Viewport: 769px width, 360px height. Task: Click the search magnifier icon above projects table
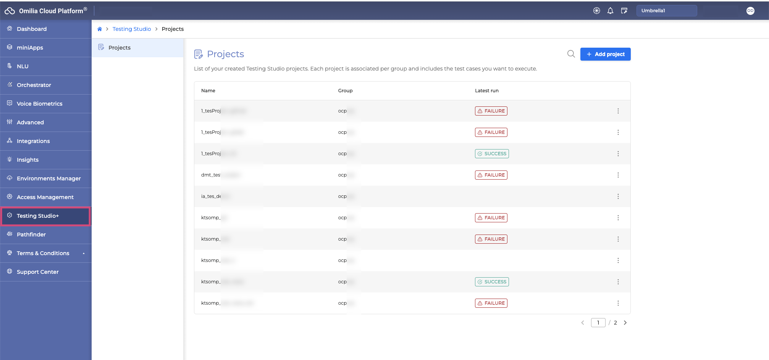[x=571, y=54]
